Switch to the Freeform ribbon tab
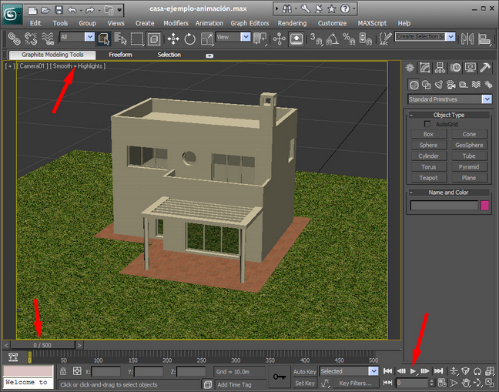This screenshot has width=499, height=392. 120,55
